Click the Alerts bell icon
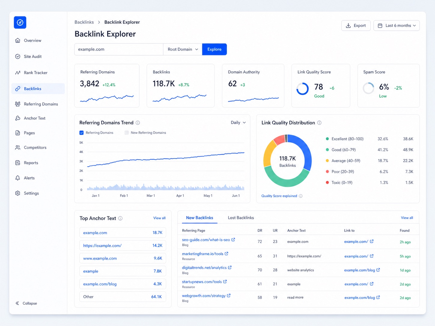The height and width of the screenshot is (326, 435). 18,178
